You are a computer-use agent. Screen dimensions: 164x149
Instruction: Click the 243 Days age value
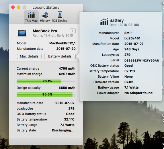coord(132,49)
